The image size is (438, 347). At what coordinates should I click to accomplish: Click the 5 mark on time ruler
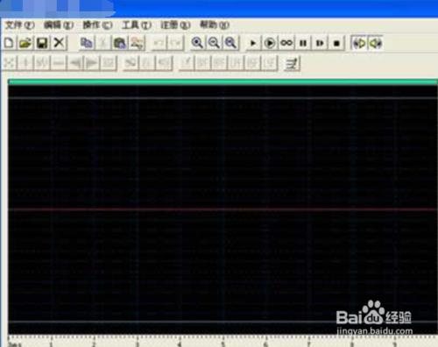tap(223, 344)
